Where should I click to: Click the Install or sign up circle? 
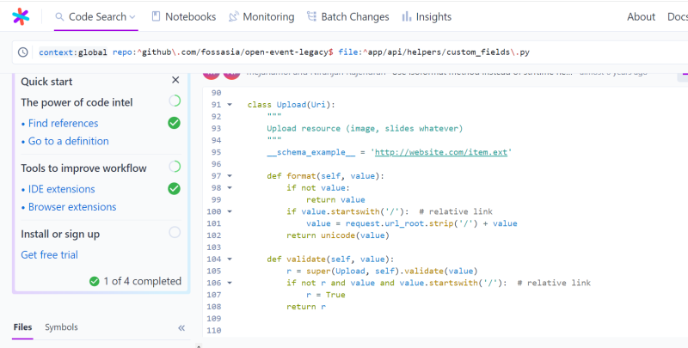[175, 233]
